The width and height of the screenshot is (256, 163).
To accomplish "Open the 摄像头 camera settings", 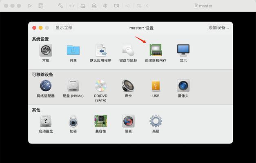I will (183, 86).
